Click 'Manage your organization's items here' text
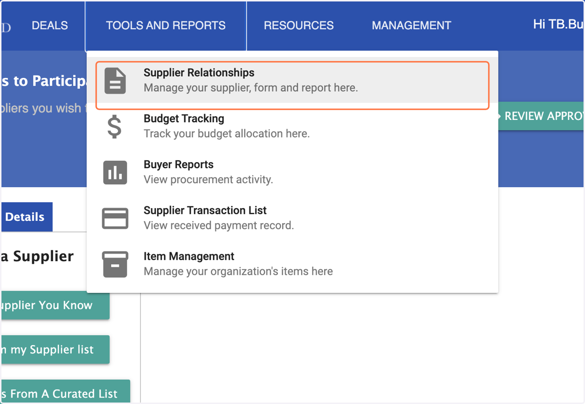This screenshot has height=404, width=585. coord(238,271)
